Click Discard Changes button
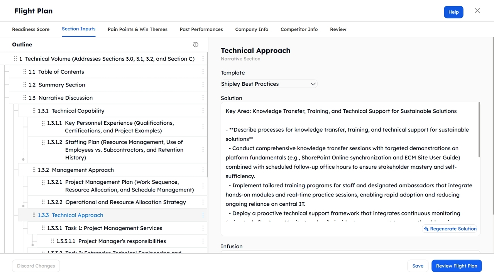 pyautogui.click(x=36, y=266)
